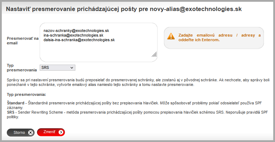The height and width of the screenshot is (142, 275).
Task: Click the 'Typ presmerovania:' bold heading
Action: [x=26, y=95]
